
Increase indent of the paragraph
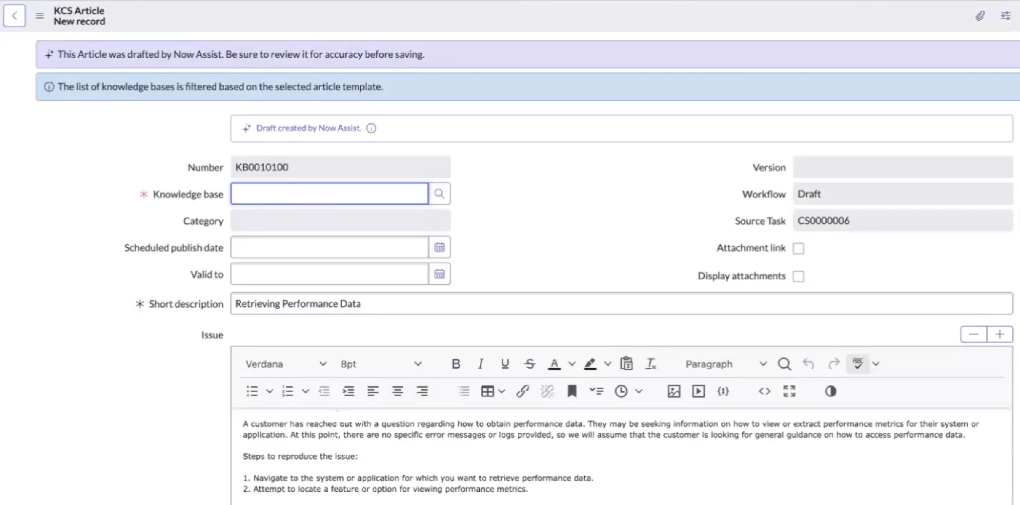click(348, 391)
